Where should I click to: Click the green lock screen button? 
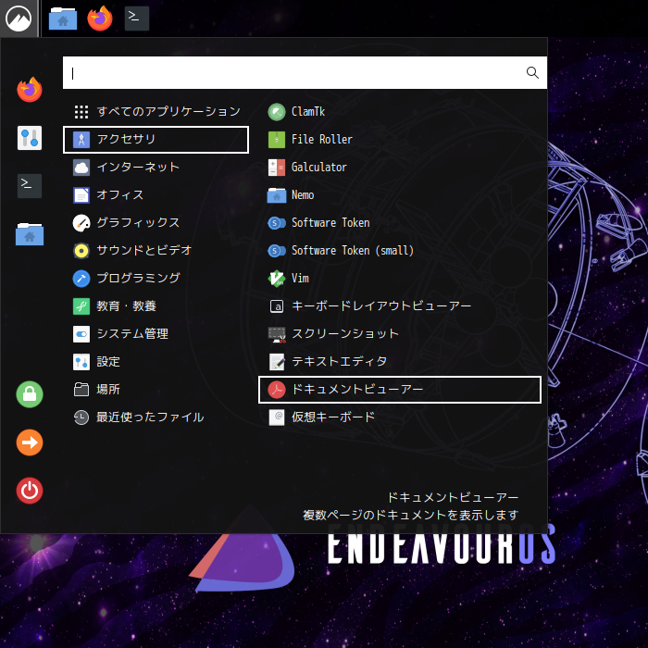click(x=30, y=394)
